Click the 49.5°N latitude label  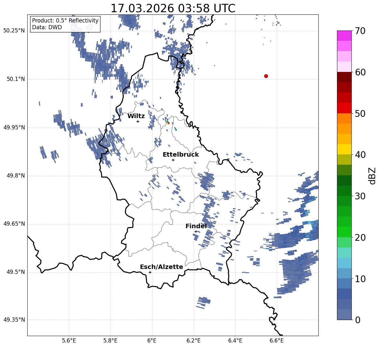pos(15,272)
